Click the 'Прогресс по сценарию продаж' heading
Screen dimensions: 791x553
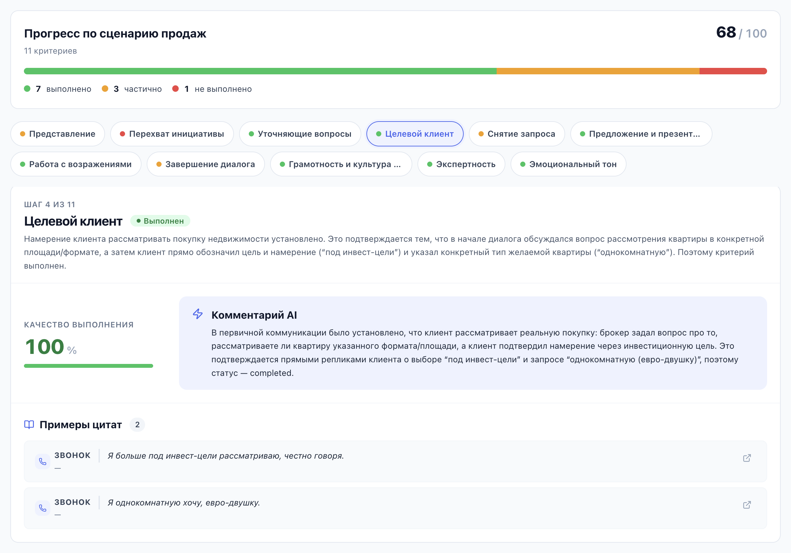point(115,33)
